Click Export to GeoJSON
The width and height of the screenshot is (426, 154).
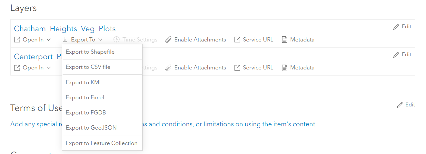coord(91,128)
